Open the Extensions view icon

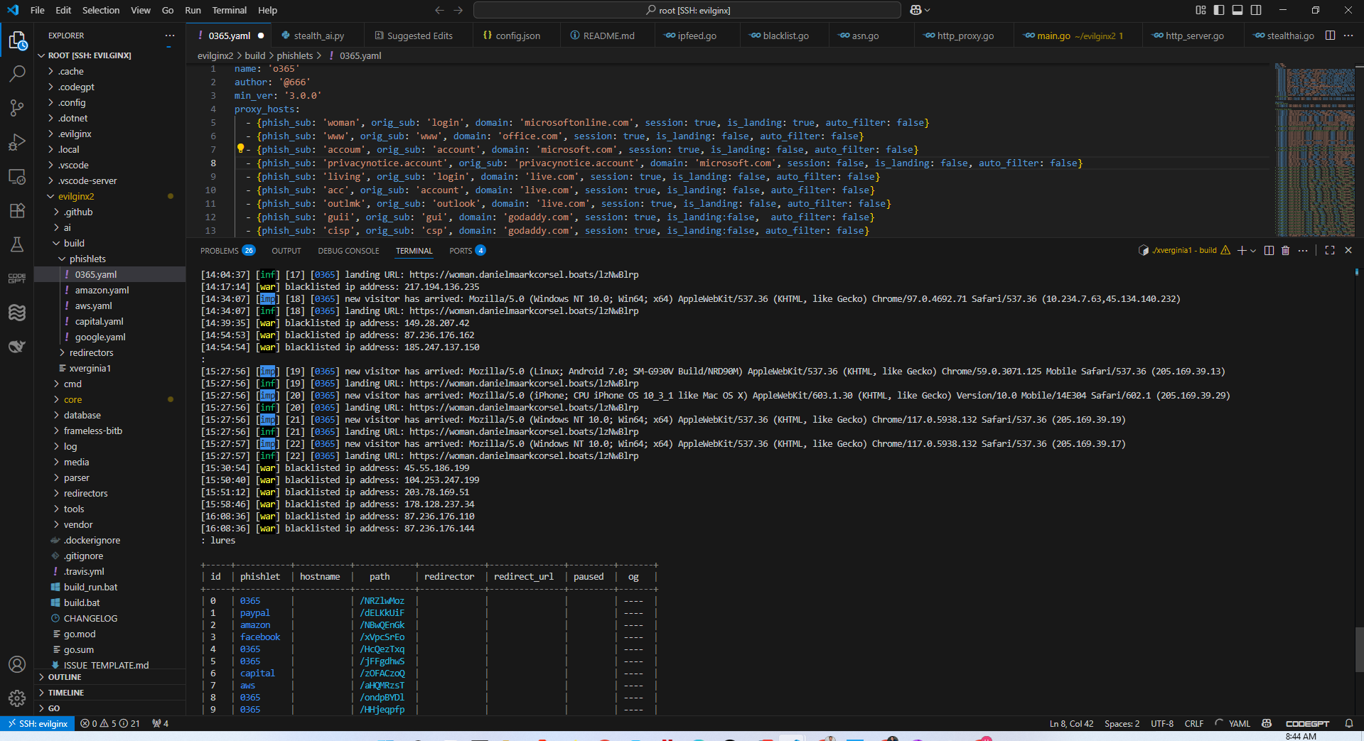[x=17, y=210]
